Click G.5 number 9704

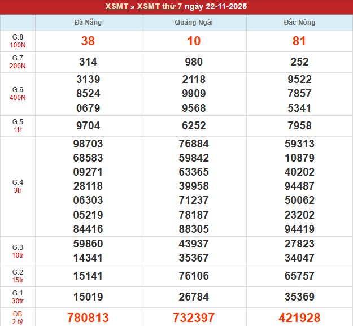pos(88,125)
